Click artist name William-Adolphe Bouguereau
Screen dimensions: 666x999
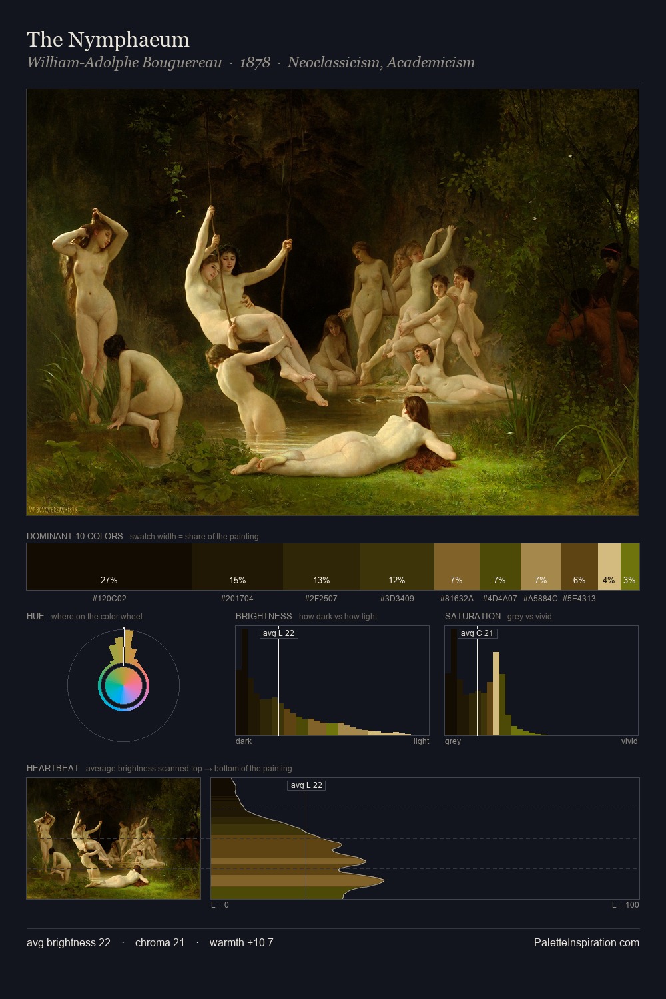[x=124, y=63]
